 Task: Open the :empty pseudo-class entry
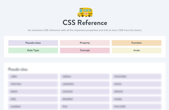tap(136, 99)
